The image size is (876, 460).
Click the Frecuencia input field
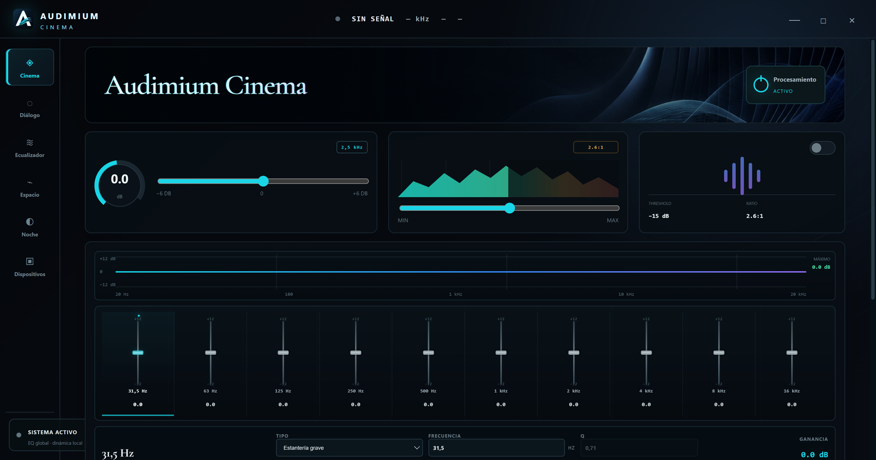coord(497,448)
